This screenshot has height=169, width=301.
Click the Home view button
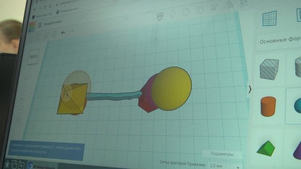point(25,78)
